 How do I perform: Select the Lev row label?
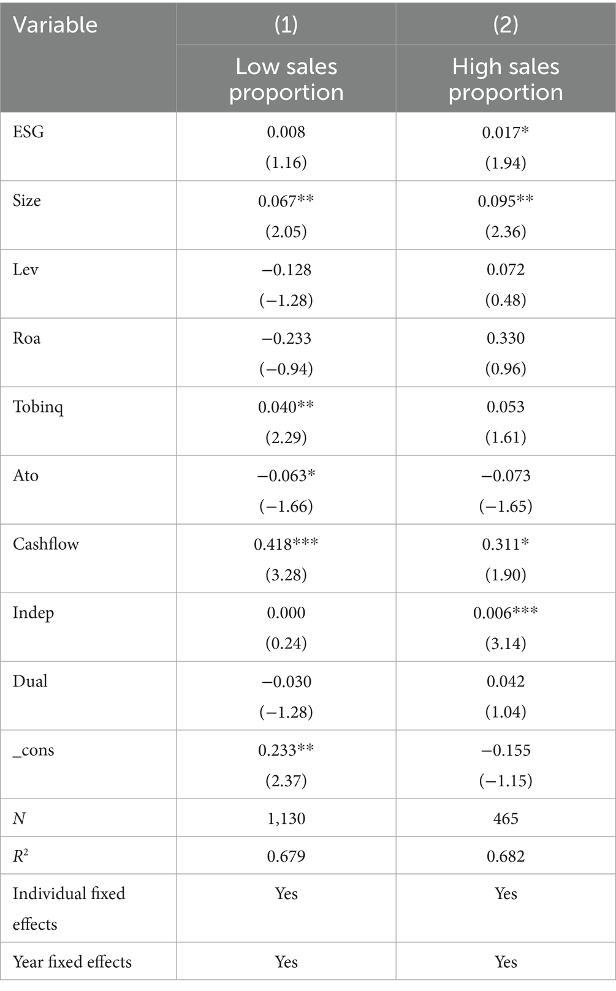click(26, 269)
